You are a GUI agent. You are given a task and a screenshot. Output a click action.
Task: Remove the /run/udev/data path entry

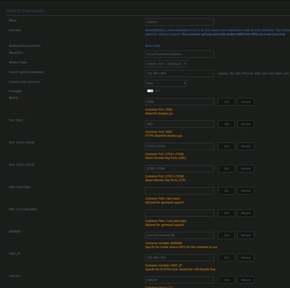(246, 213)
